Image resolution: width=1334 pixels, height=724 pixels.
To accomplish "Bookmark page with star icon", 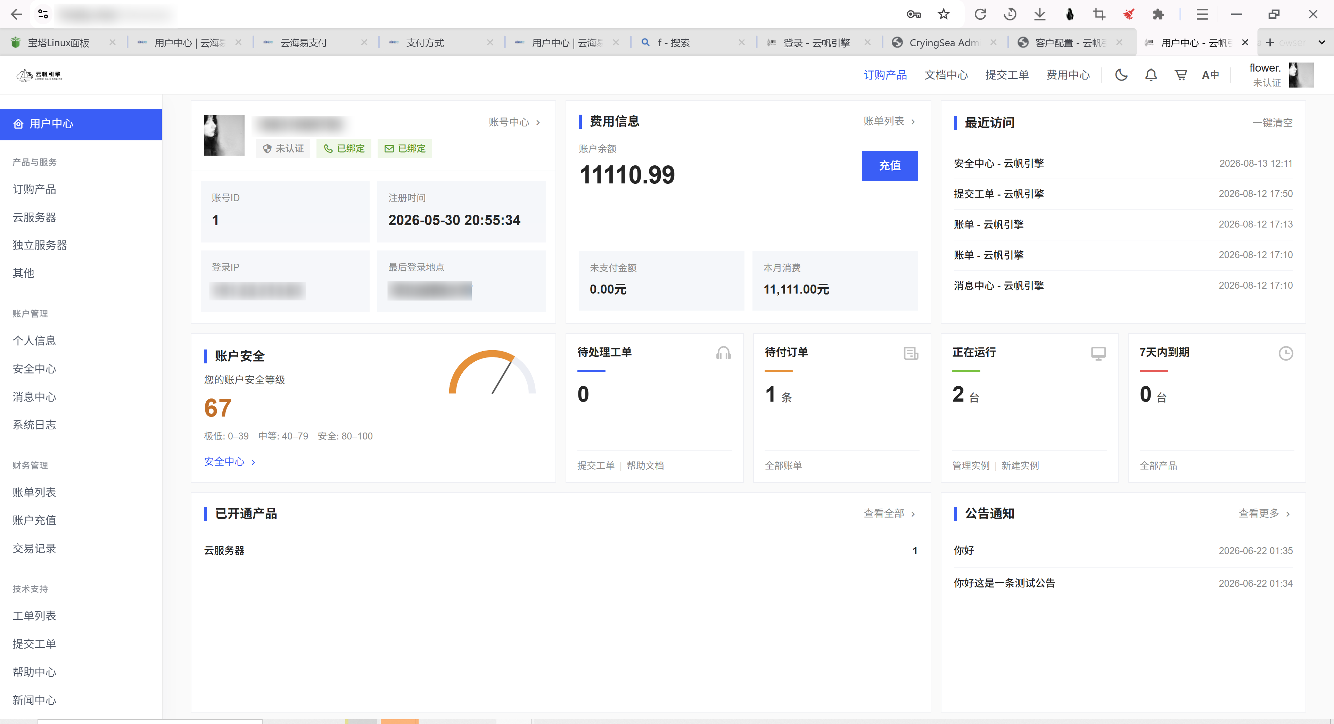I will click(944, 14).
